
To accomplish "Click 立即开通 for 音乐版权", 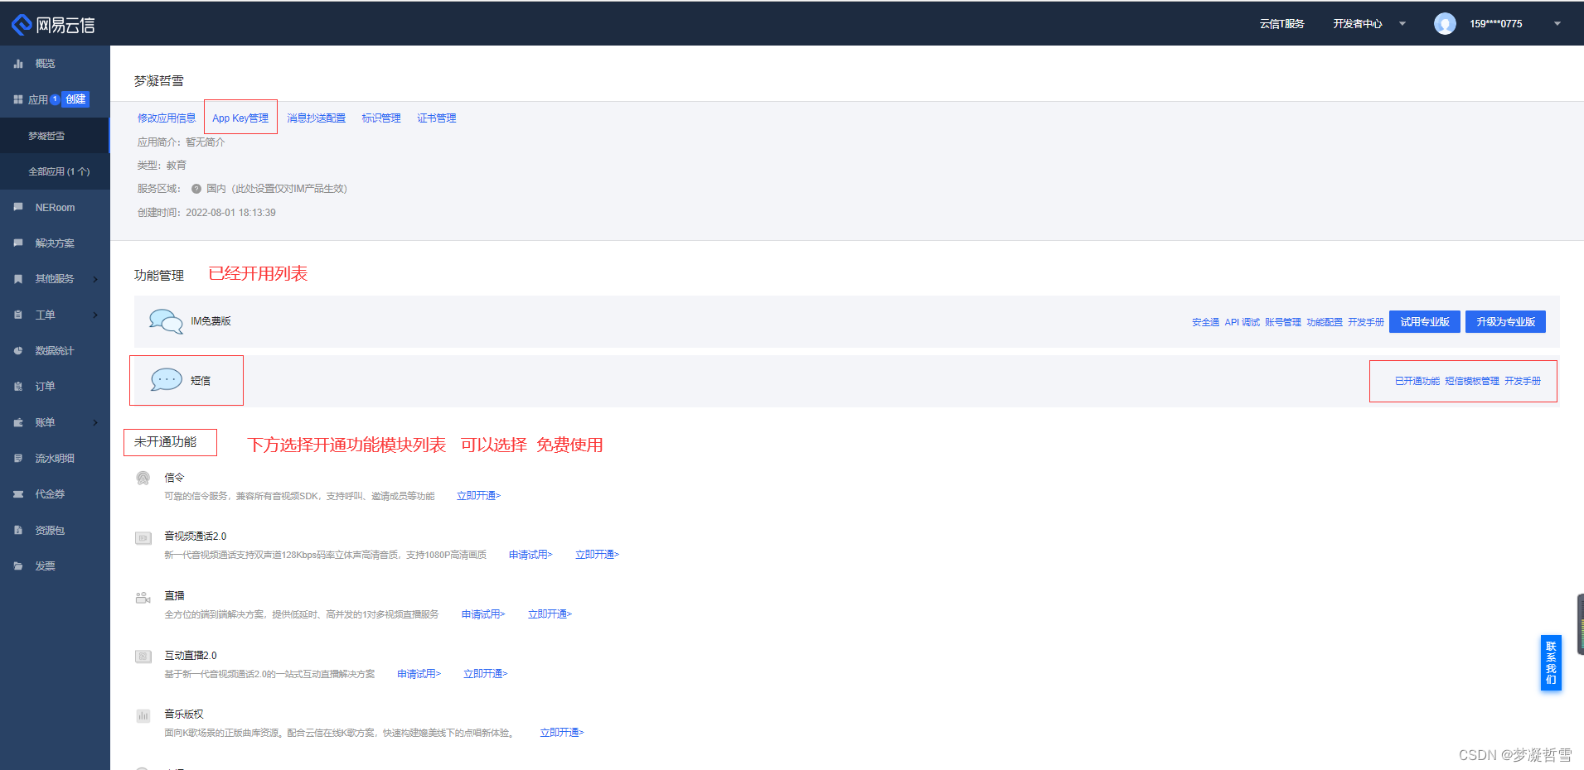I will 562,733.
